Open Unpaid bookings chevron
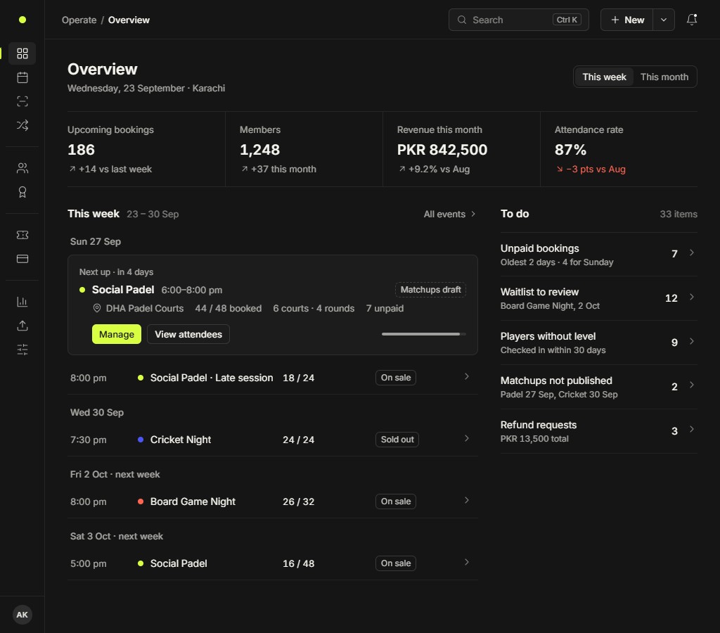This screenshot has height=633, width=720. tap(692, 252)
